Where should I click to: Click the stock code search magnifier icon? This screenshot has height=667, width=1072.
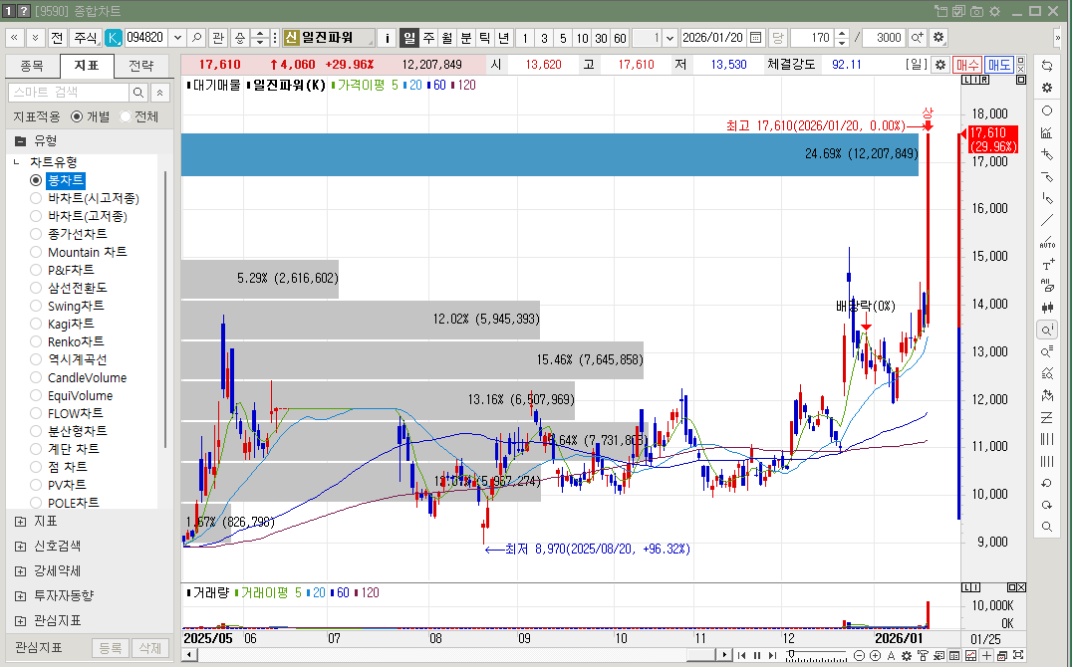(196, 38)
